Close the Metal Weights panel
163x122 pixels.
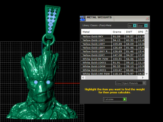147,18
